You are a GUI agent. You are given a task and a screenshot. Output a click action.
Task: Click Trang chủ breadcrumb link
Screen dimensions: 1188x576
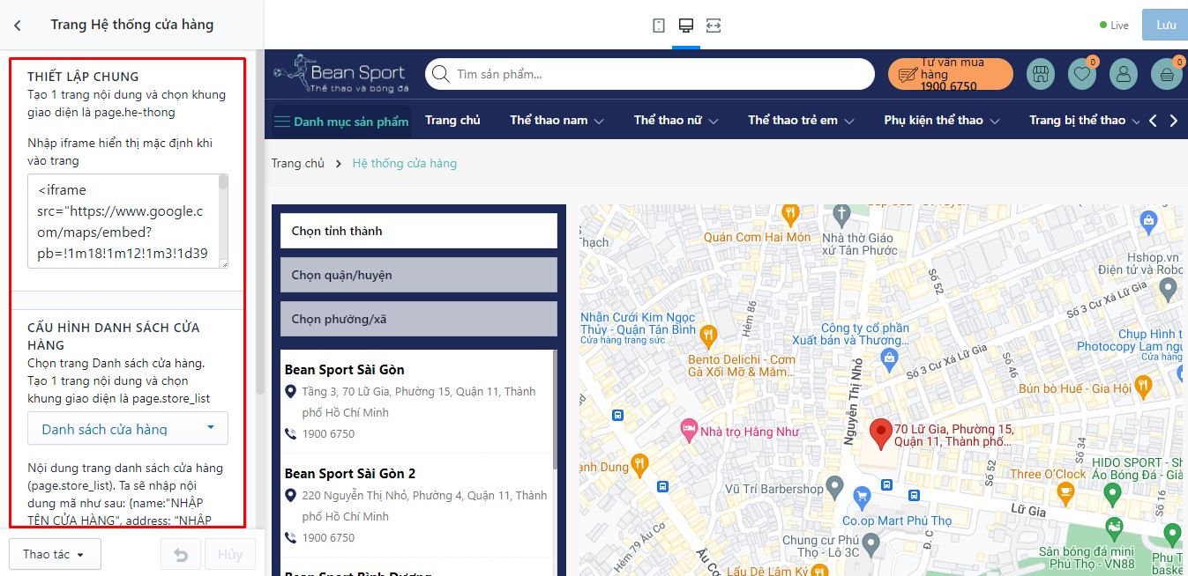click(298, 163)
